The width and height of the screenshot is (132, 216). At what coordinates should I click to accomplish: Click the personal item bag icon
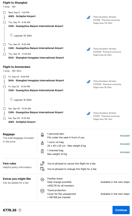42,135
